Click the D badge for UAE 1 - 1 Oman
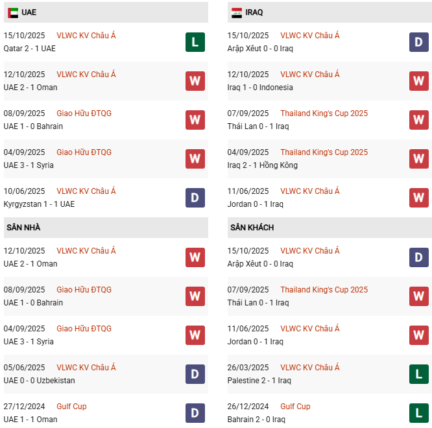 (195, 413)
